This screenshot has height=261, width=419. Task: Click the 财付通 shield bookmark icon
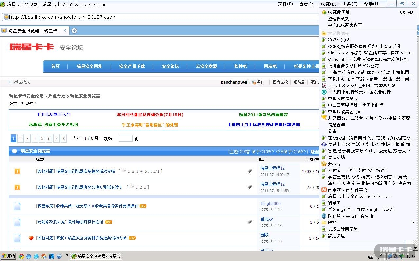click(324, 216)
